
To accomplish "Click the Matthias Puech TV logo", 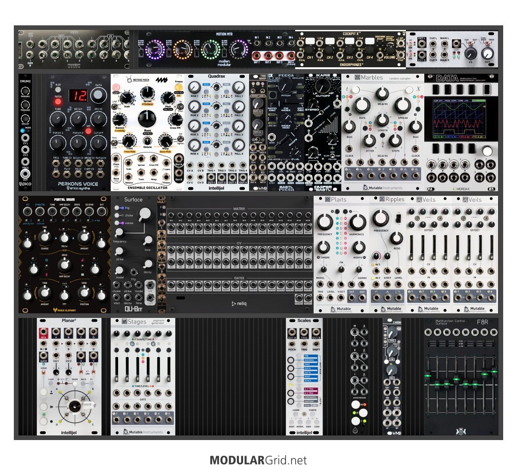I will pos(129,79).
